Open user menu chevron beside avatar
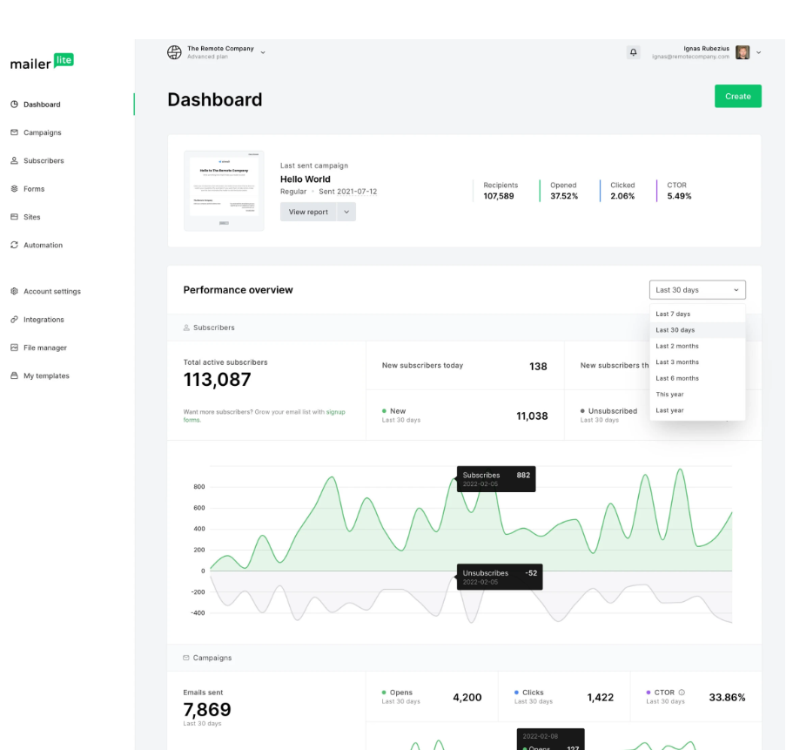Image resolution: width=793 pixels, height=750 pixels. (758, 52)
